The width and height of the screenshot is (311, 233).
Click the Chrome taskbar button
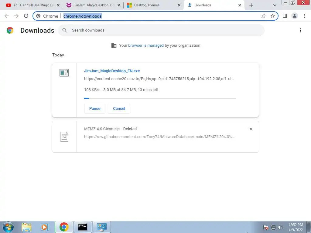(x=64, y=227)
